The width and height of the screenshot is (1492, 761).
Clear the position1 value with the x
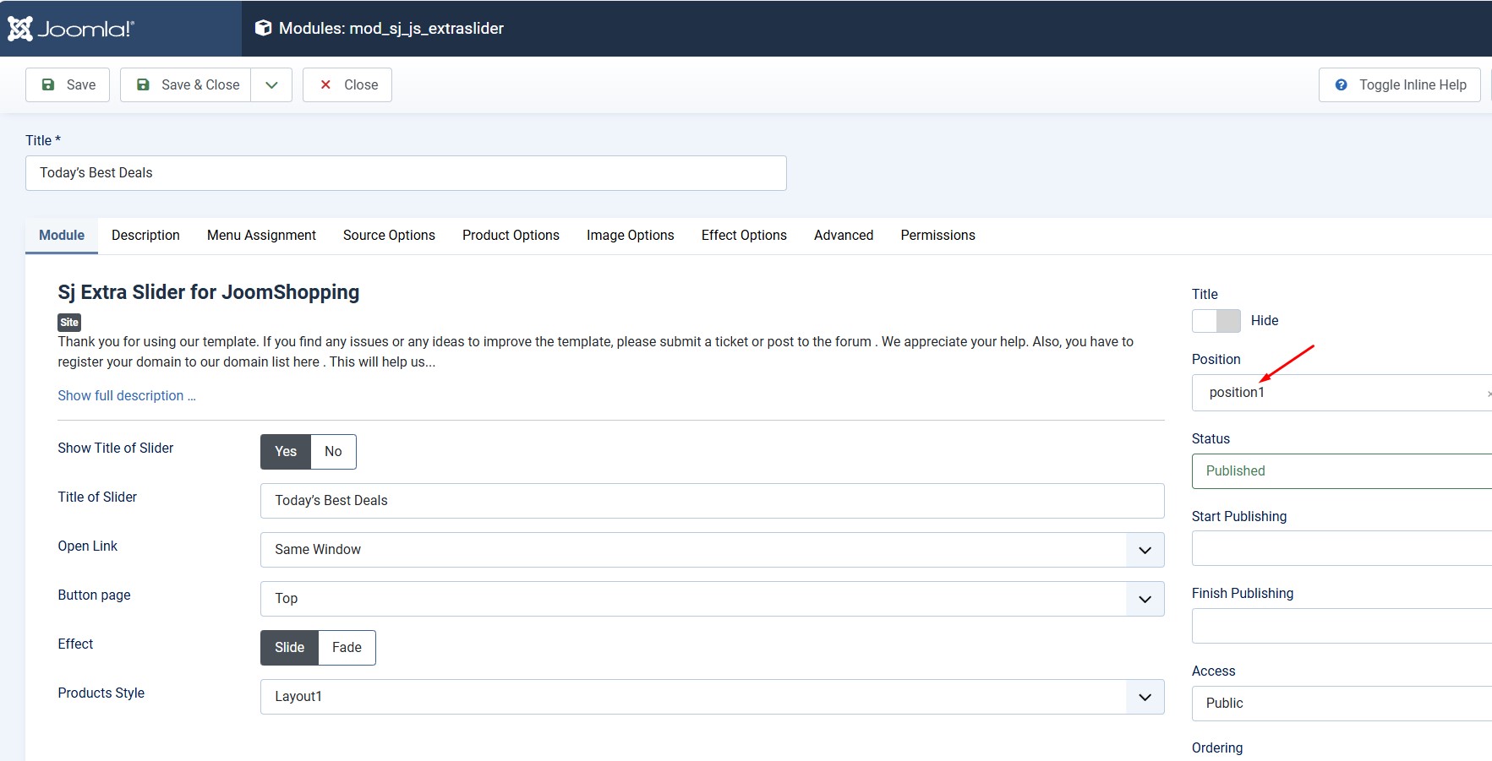coord(1488,394)
